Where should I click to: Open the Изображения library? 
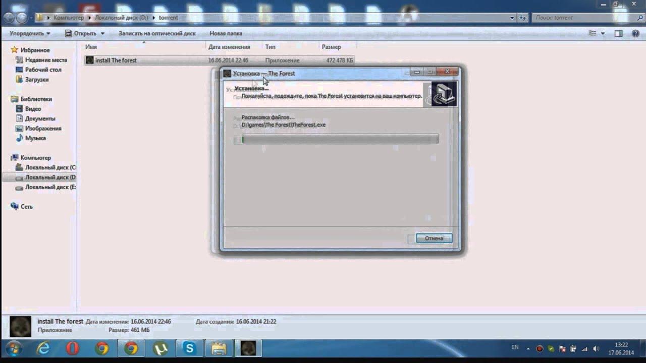tap(43, 128)
